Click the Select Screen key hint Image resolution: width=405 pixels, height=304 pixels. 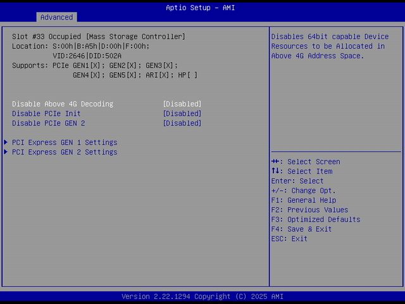(306, 162)
